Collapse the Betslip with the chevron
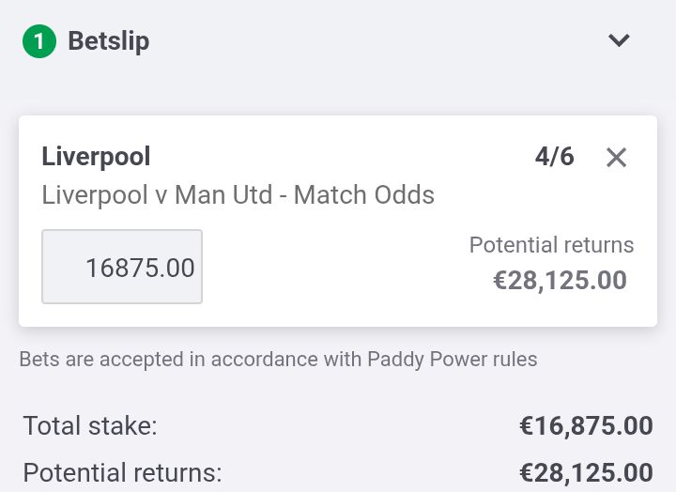Viewport: 676px width, 492px height. tap(618, 40)
